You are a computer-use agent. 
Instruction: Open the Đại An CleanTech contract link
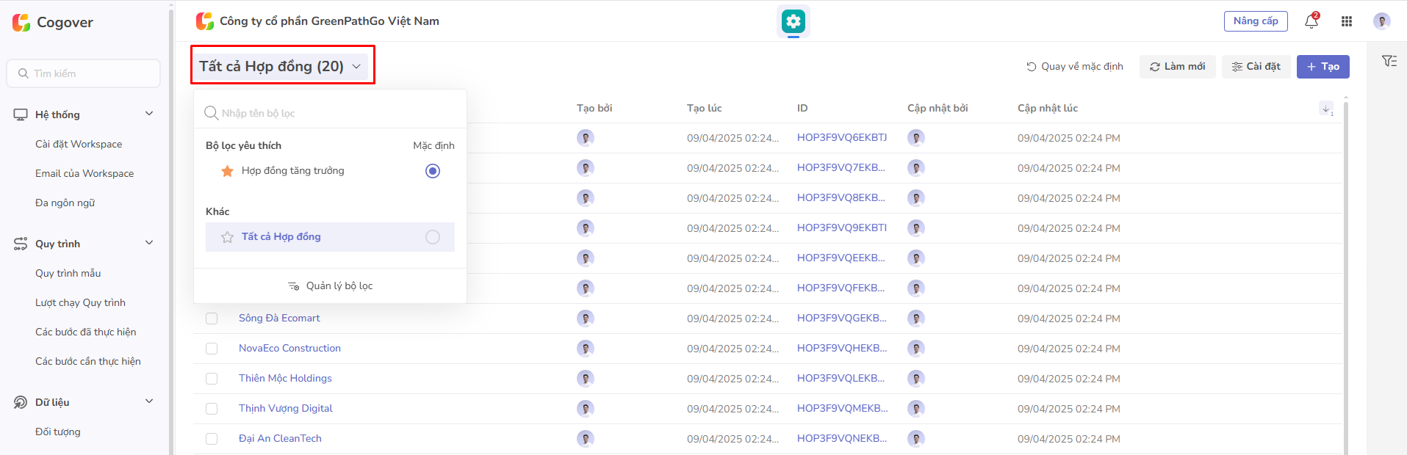tap(280, 439)
